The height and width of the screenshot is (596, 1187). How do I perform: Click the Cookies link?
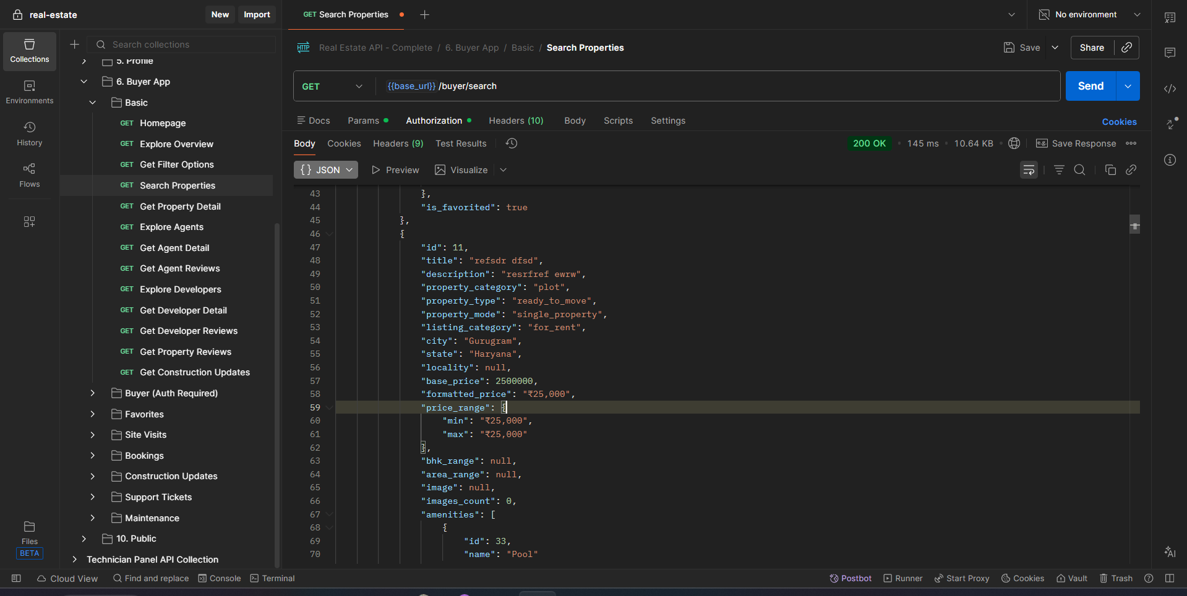[1119, 122]
